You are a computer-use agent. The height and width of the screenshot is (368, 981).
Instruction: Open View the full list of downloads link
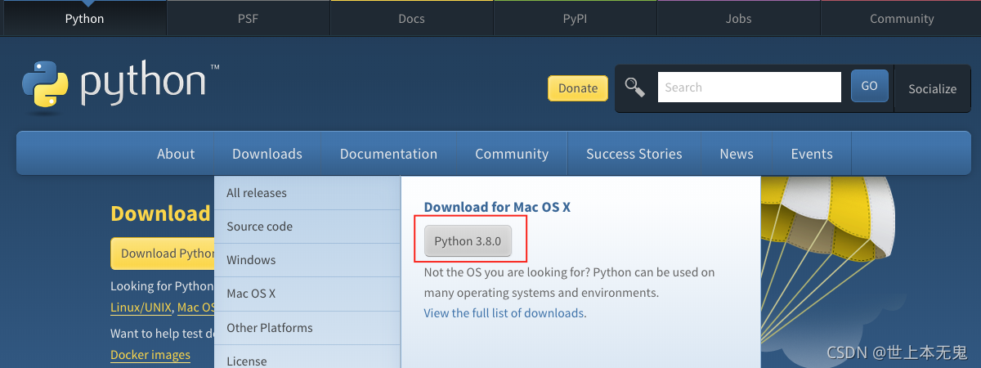tap(504, 313)
